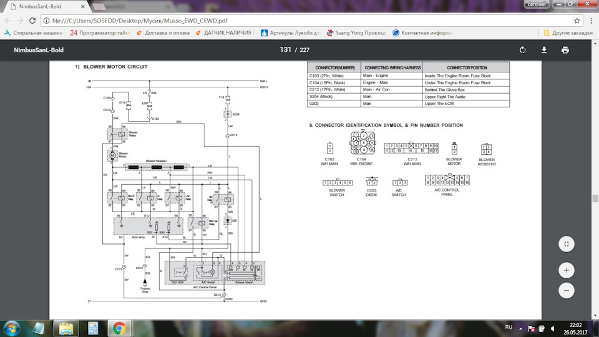Click BLOWER SWITCH connector symbol
Screen dimensions: 599x337
coord(337,182)
